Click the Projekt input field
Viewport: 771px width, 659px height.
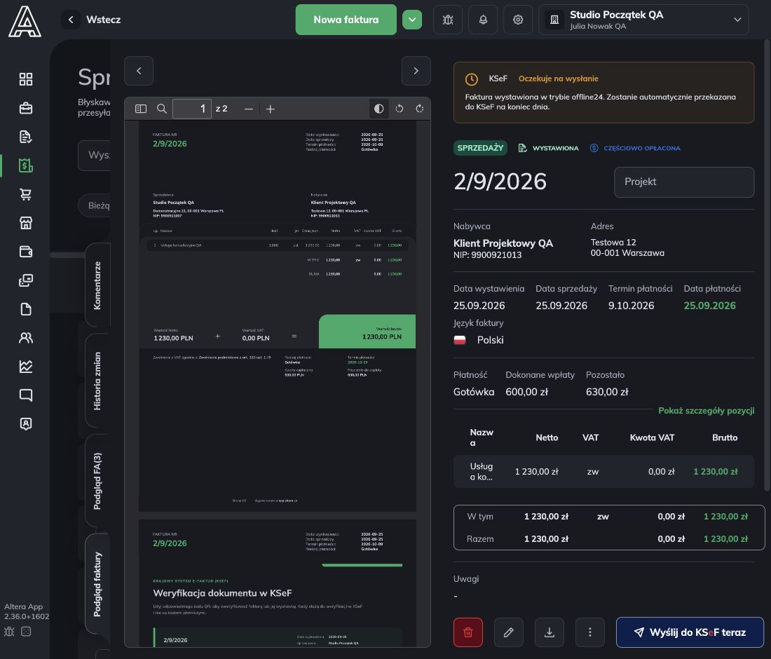coord(684,182)
